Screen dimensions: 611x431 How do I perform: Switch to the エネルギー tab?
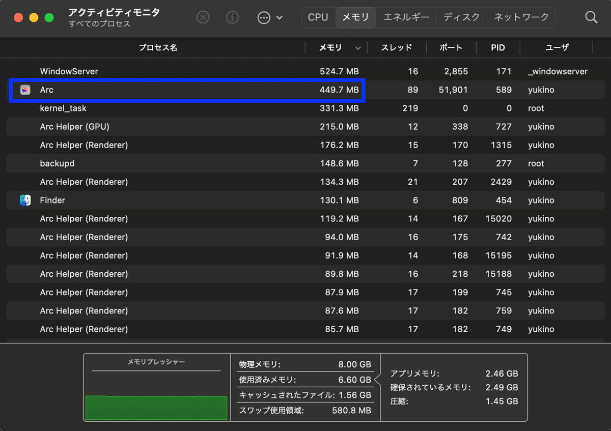click(x=406, y=17)
